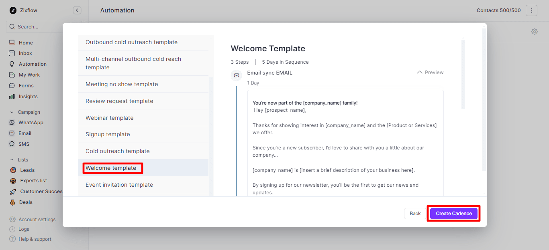Collapse the Lists section
This screenshot has width=549, height=250.
pos(12,160)
